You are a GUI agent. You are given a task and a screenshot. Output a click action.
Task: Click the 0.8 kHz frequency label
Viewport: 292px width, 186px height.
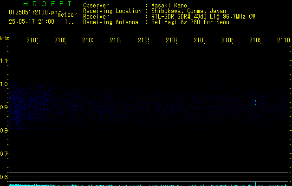(4, 131)
